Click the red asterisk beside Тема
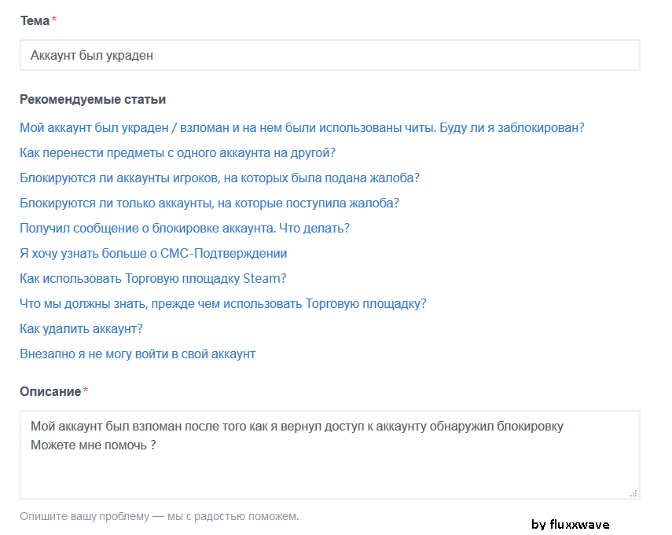 click(x=54, y=20)
